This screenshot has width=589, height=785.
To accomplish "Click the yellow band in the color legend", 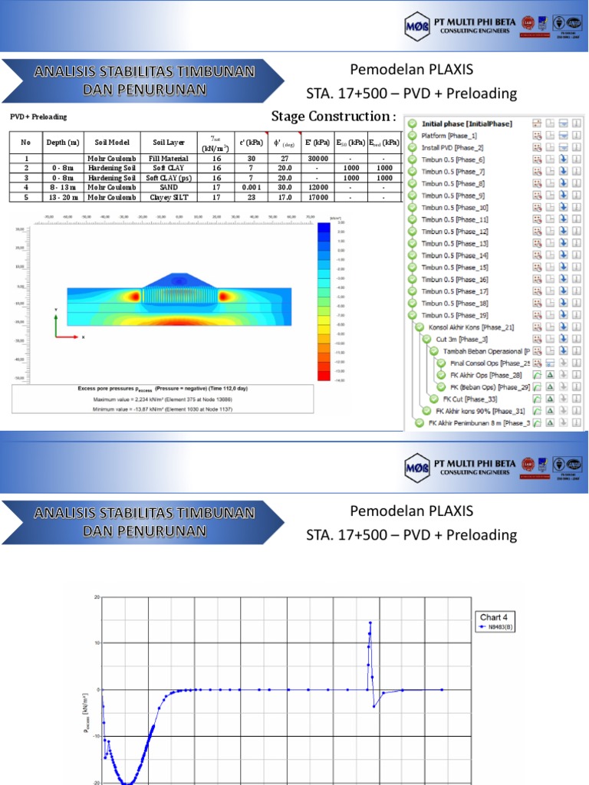I will (x=324, y=320).
